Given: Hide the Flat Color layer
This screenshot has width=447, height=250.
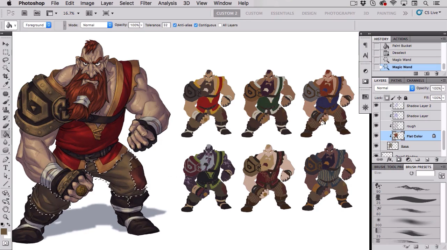Looking at the screenshot, I should 376,136.
